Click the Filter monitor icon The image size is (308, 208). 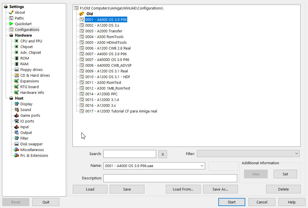(x=17, y=138)
